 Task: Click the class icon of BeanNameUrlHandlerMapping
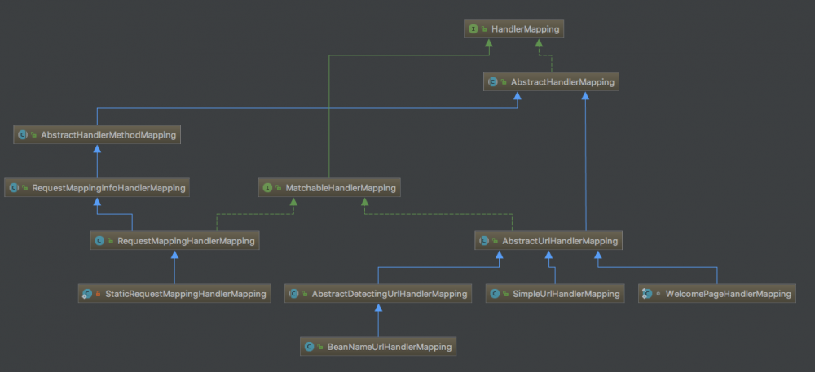click(x=309, y=346)
